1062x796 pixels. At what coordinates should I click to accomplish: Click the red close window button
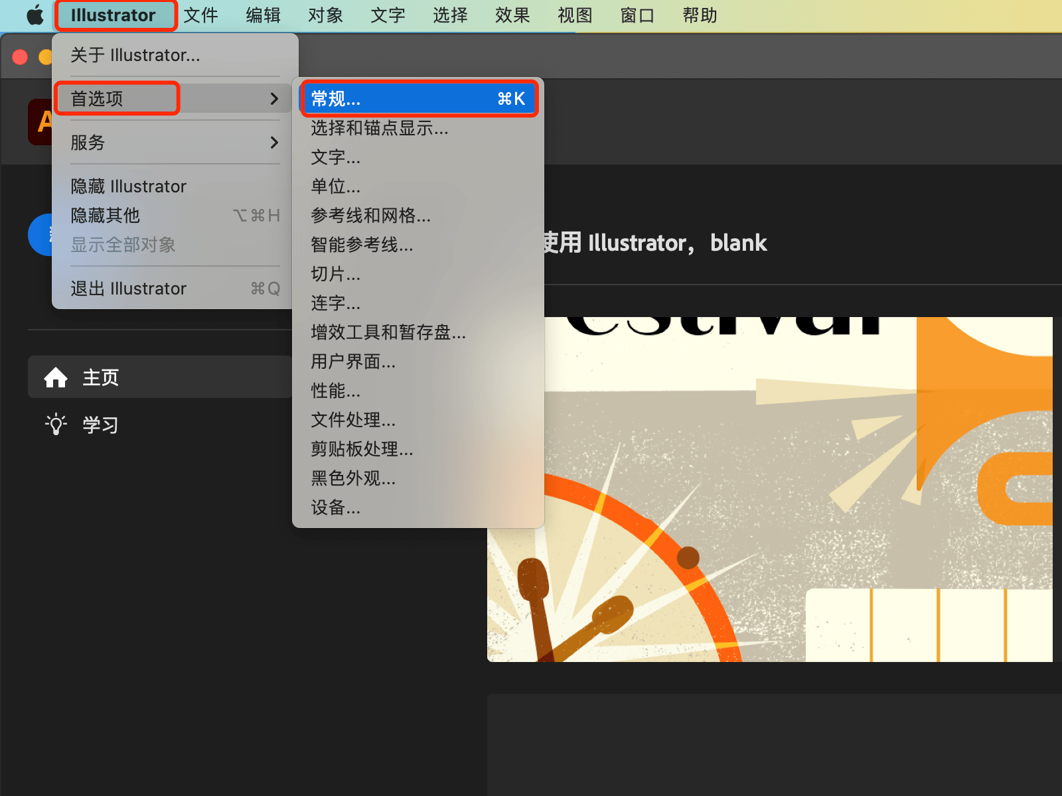tap(20, 57)
